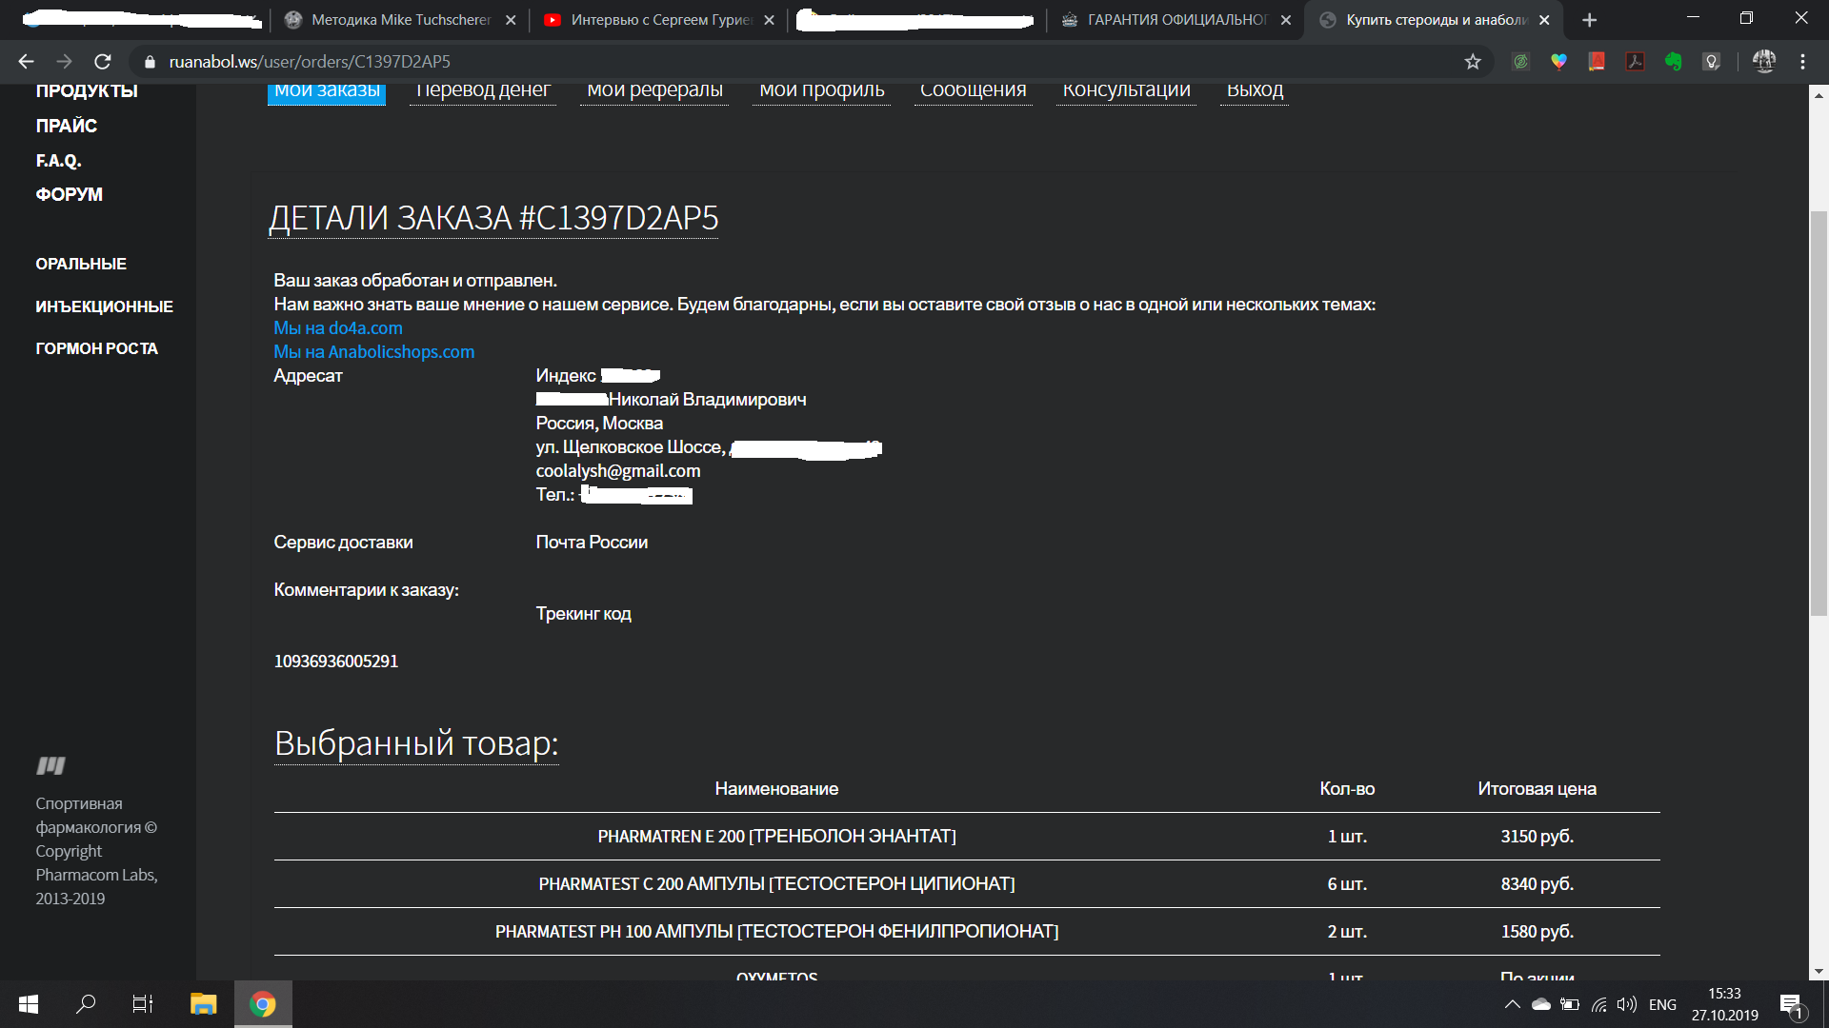
Task: Open new tab with plus button
Action: click(x=1589, y=20)
